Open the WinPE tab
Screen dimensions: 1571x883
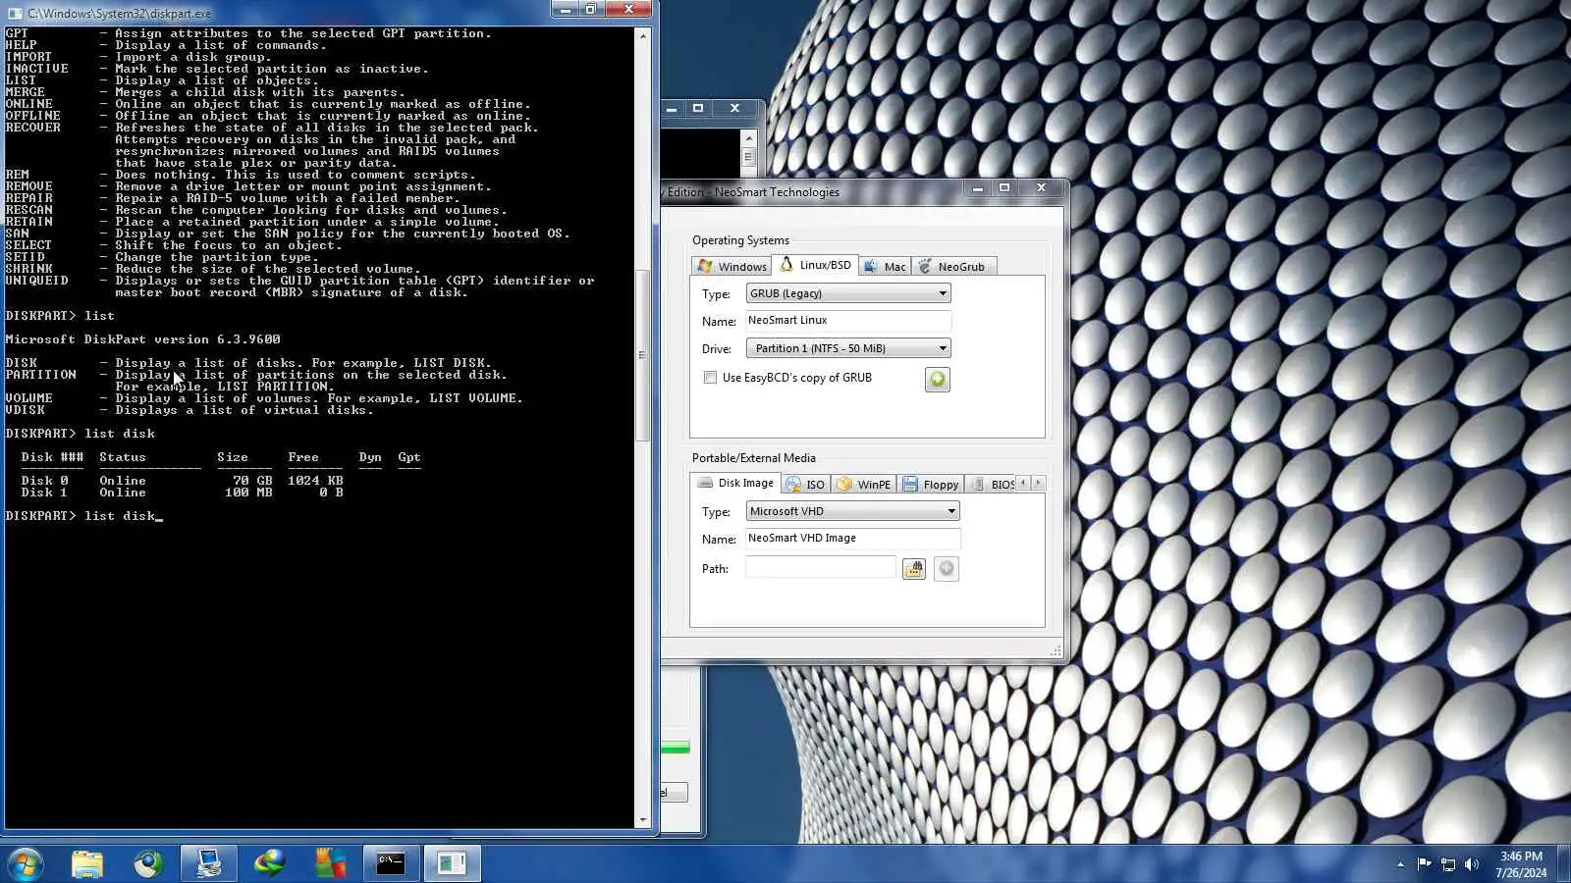tap(864, 485)
